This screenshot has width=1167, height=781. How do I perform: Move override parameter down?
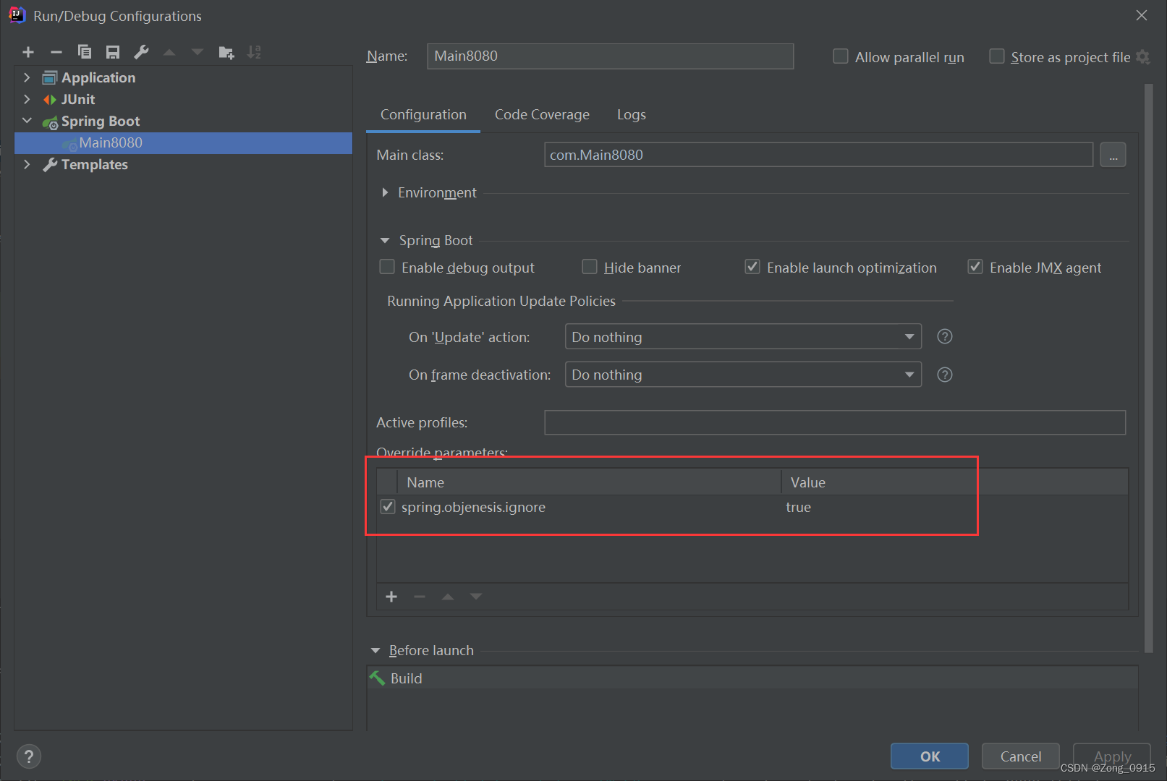(476, 597)
